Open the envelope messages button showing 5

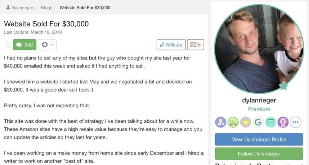[x=195, y=45]
